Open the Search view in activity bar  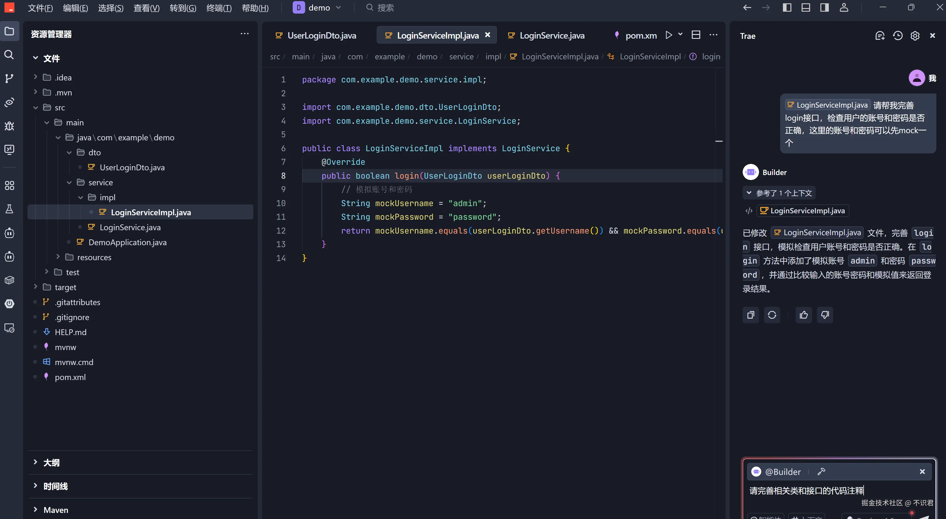coord(9,55)
